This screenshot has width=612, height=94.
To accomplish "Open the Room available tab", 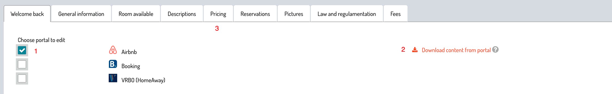I will point(136,14).
